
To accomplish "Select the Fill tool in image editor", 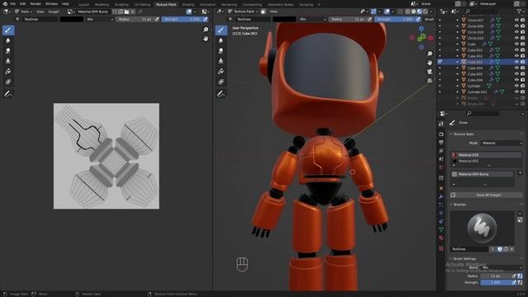I will tap(8, 72).
